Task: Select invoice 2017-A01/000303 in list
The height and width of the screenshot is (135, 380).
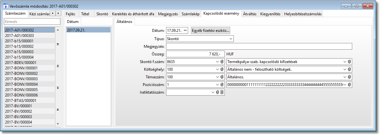Action: (29, 35)
